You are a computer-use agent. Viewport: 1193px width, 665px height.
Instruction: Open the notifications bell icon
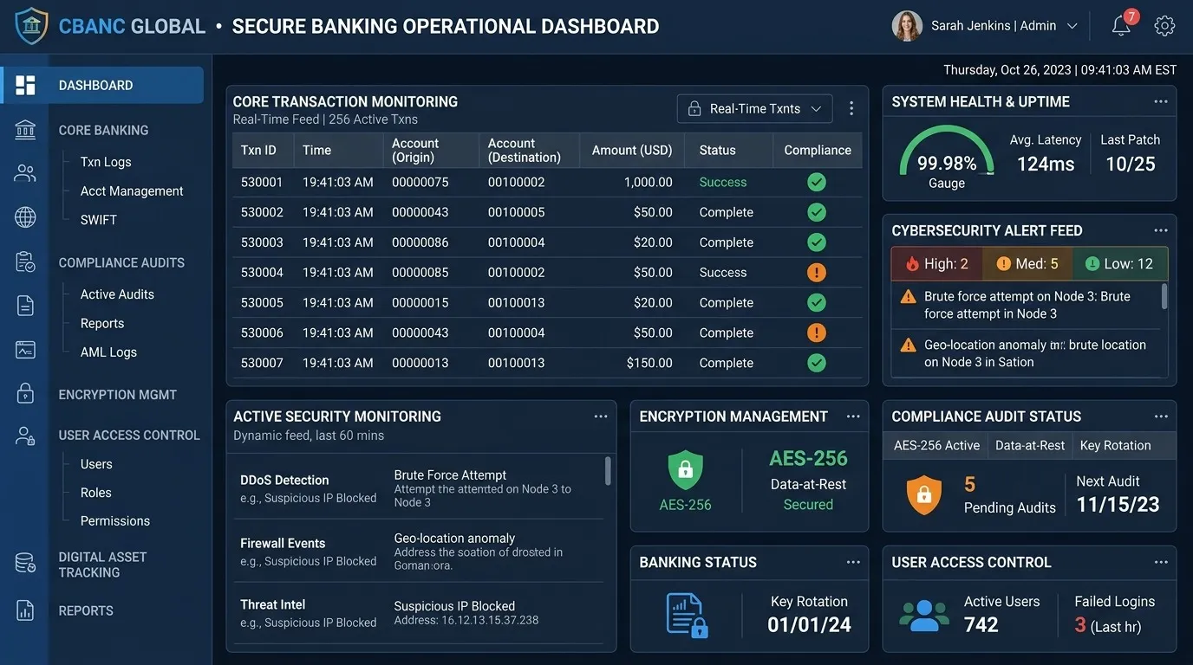tap(1121, 25)
